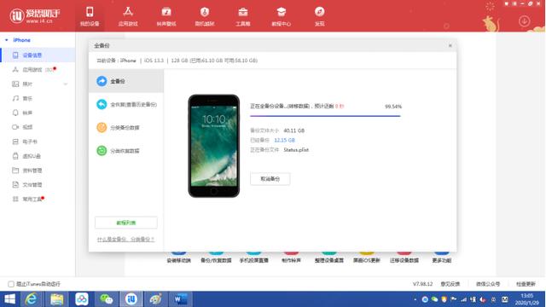This screenshot has height=307, width=546.
Task: Switch to the i4 taskbar icon
Action: [131, 299]
